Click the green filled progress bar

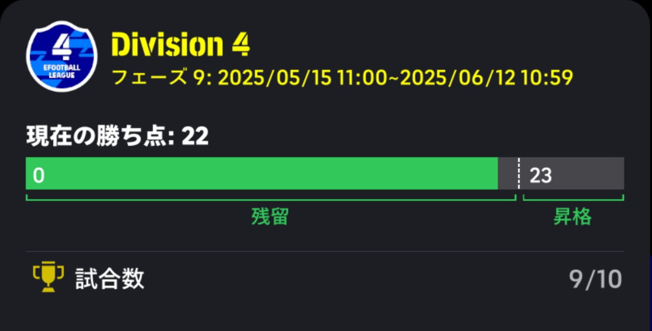[261, 173]
